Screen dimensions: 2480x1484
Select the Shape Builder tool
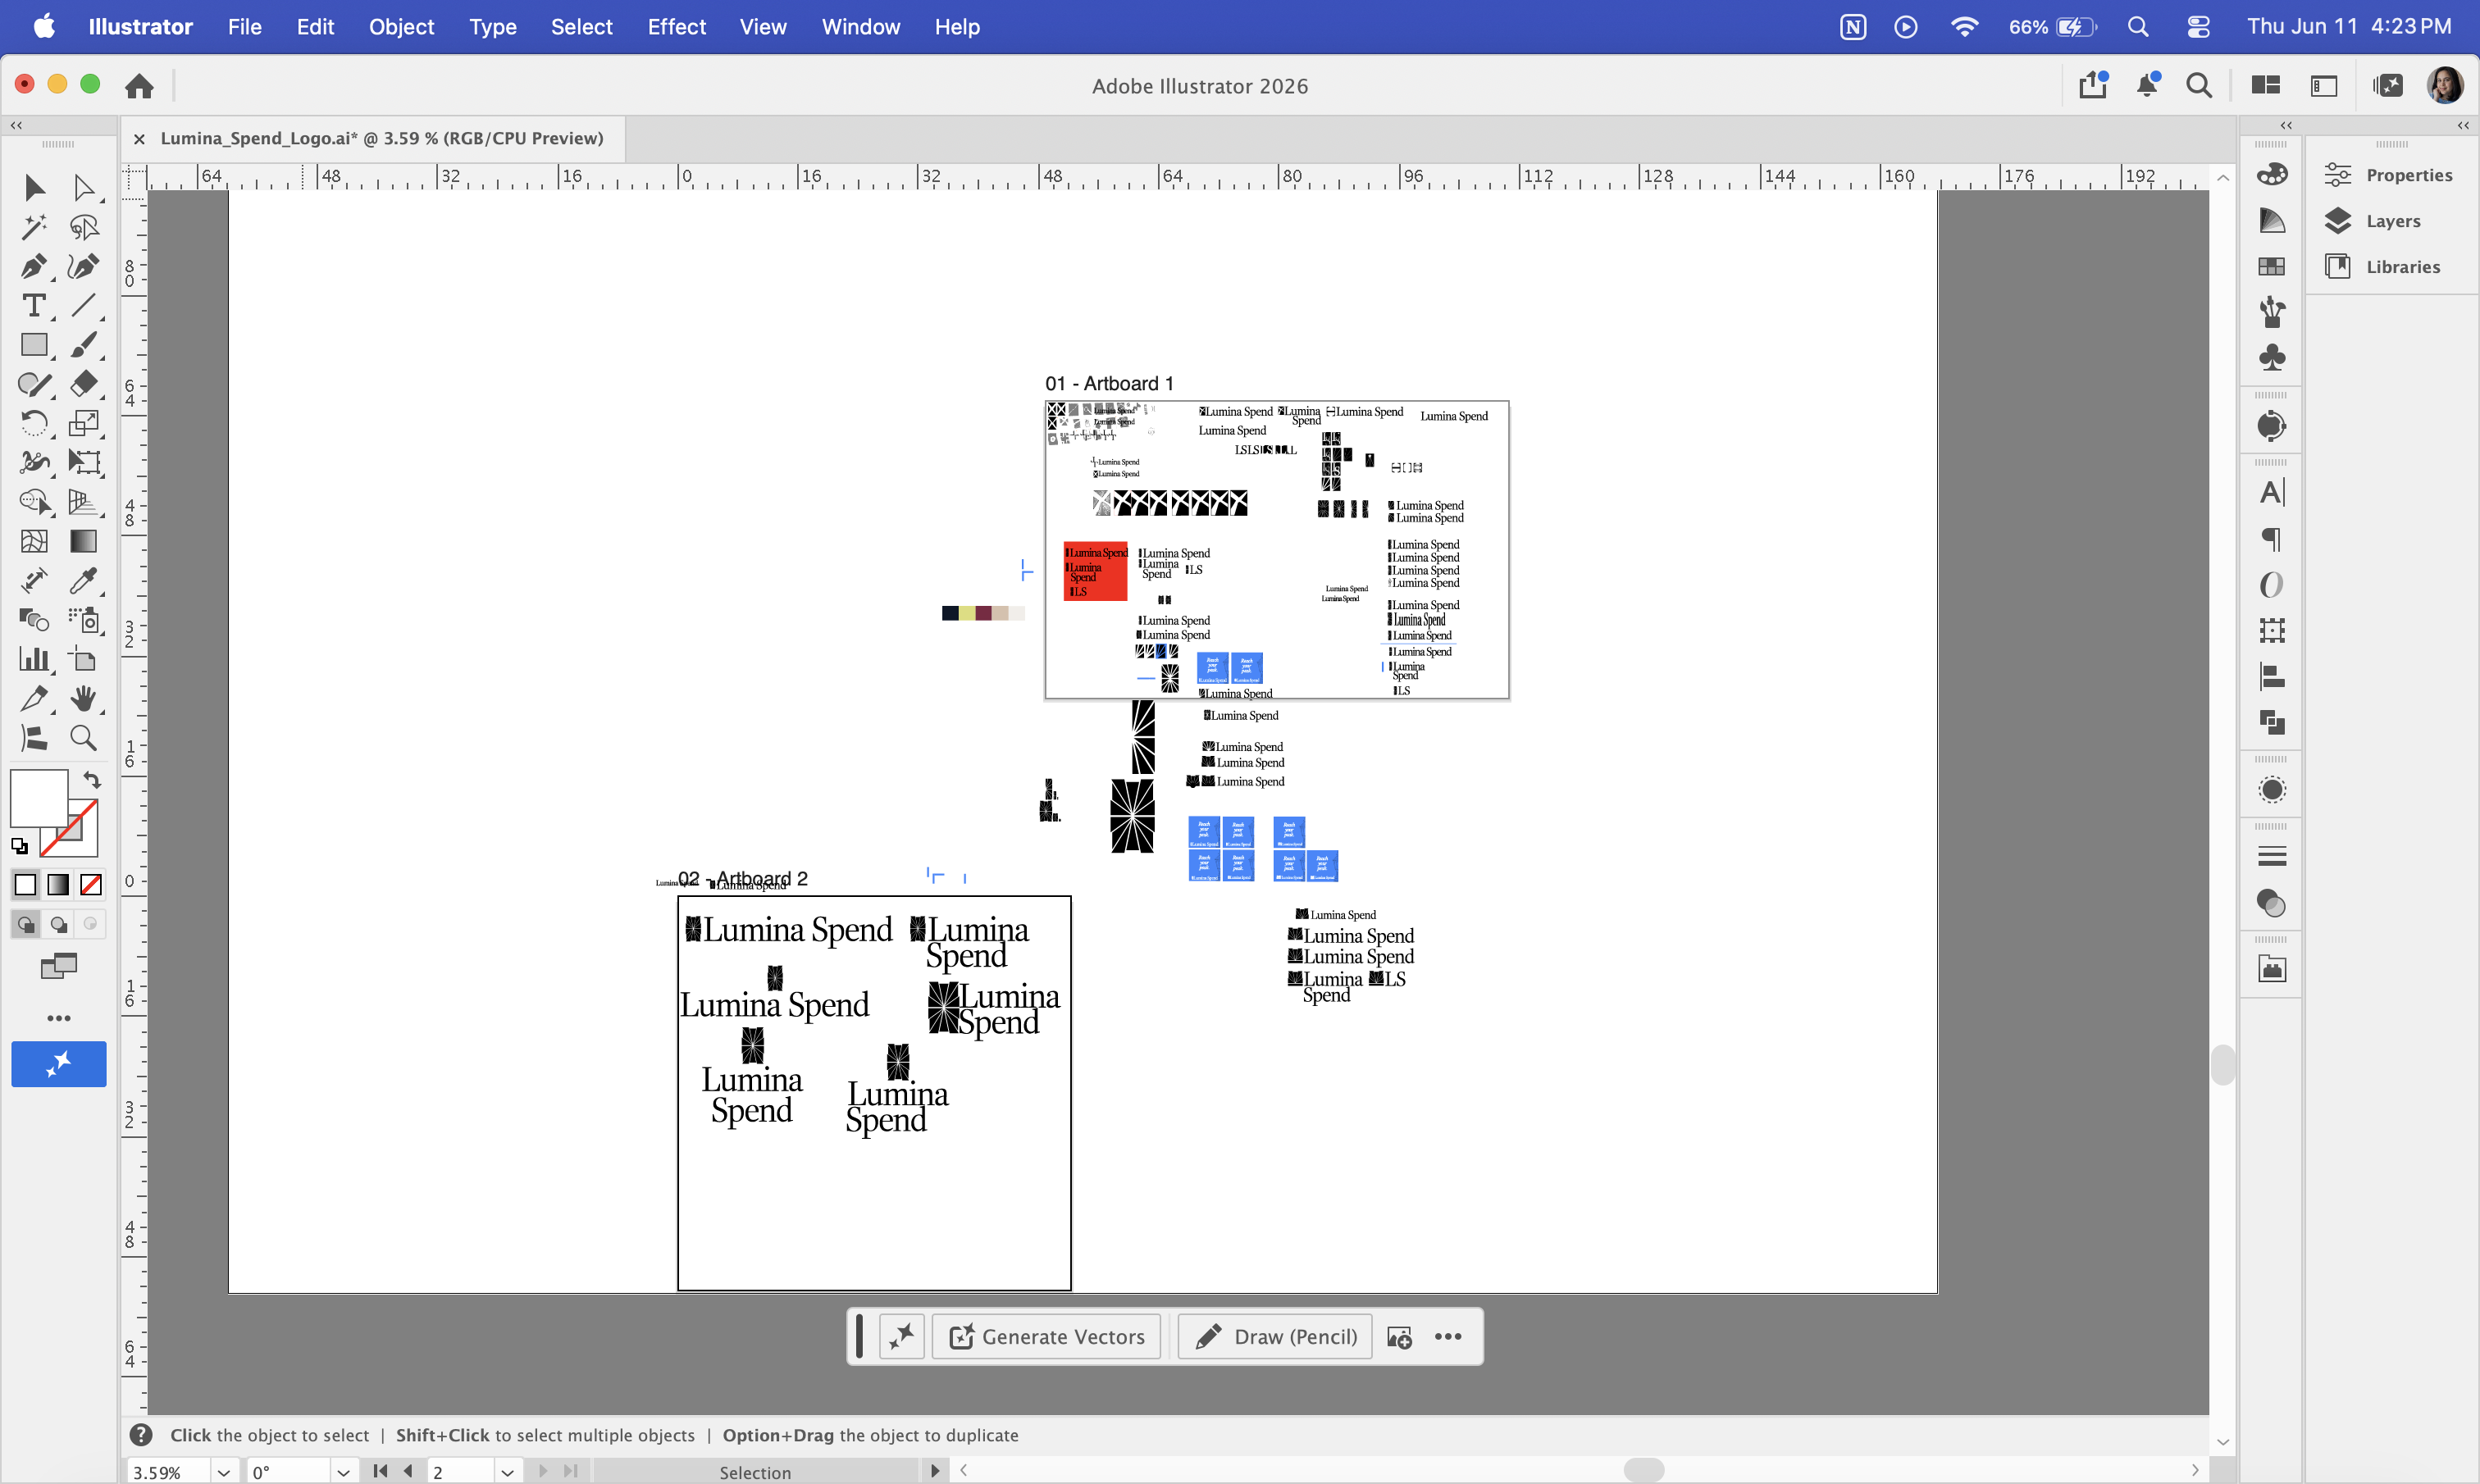coord(34,502)
